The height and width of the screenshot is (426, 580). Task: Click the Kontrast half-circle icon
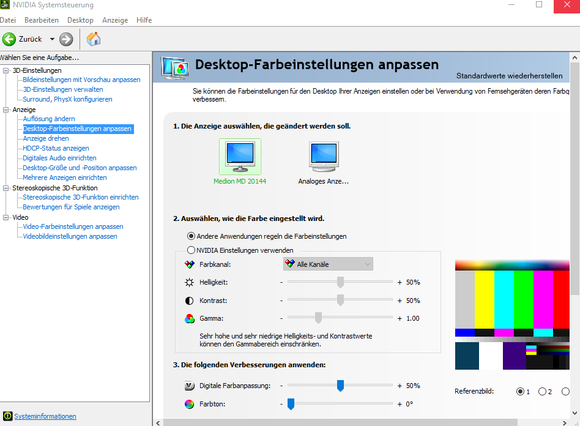coord(190,301)
